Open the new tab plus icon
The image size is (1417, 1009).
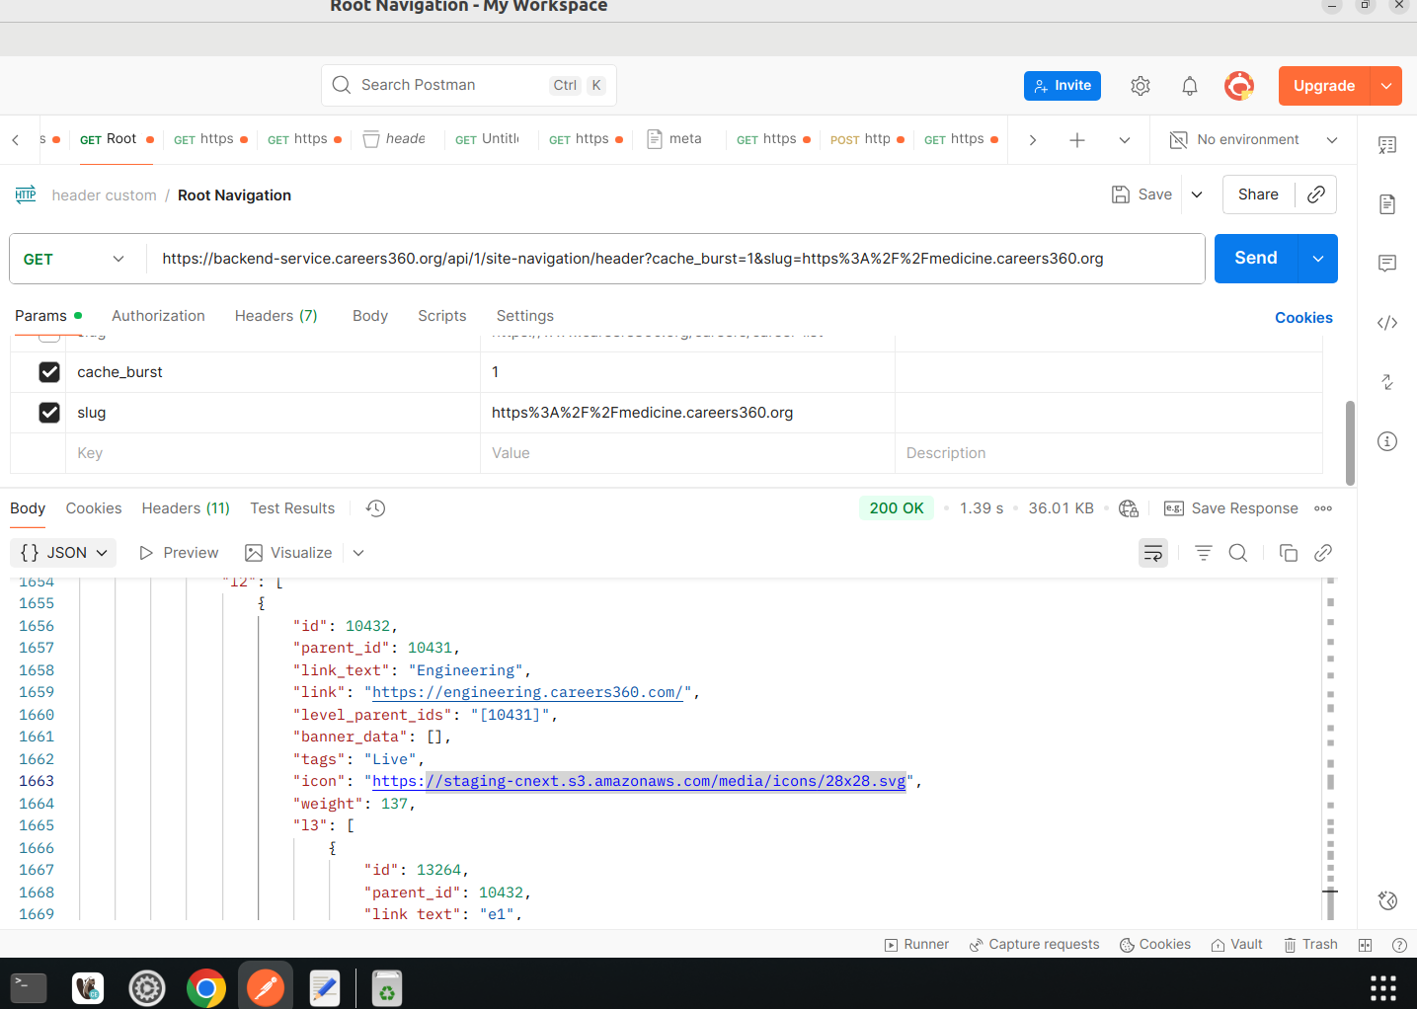pos(1076,140)
